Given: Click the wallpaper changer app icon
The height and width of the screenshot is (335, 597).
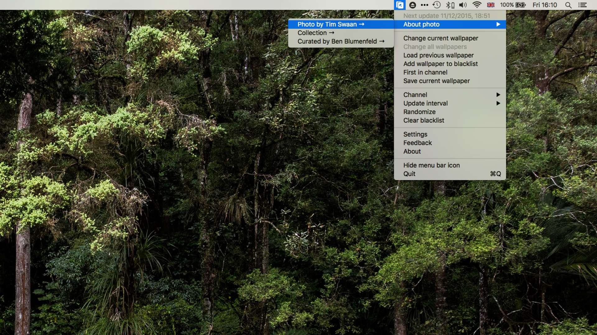Looking at the screenshot, I should pyautogui.click(x=400, y=5).
